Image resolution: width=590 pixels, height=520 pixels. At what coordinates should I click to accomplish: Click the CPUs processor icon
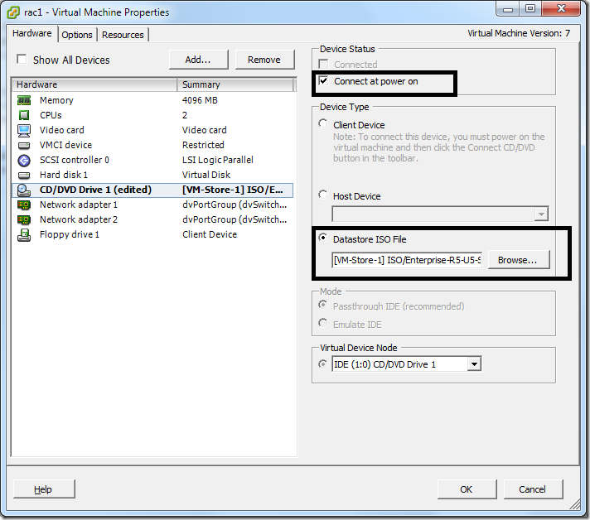[24, 115]
